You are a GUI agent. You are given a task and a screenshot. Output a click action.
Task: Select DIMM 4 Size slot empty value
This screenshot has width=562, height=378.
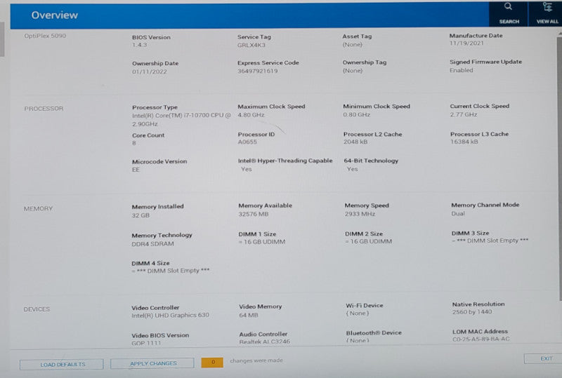171,271
